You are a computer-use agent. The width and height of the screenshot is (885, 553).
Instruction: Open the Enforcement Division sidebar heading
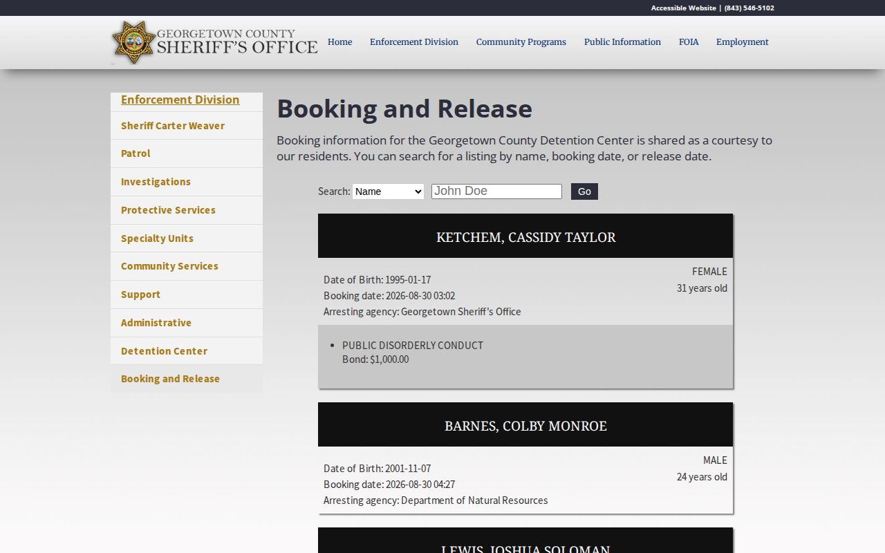pyautogui.click(x=180, y=100)
